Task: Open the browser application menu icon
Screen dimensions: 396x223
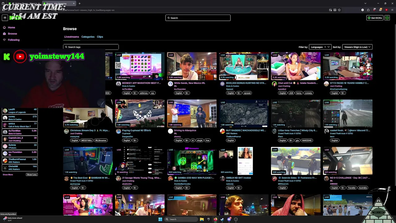Action: coord(392,10)
